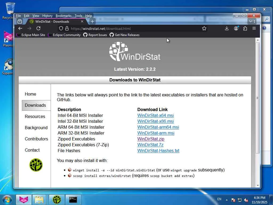The width and height of the screenshot is (273, 205).
Task: Open the Edit menu
Action: (26, 16)
